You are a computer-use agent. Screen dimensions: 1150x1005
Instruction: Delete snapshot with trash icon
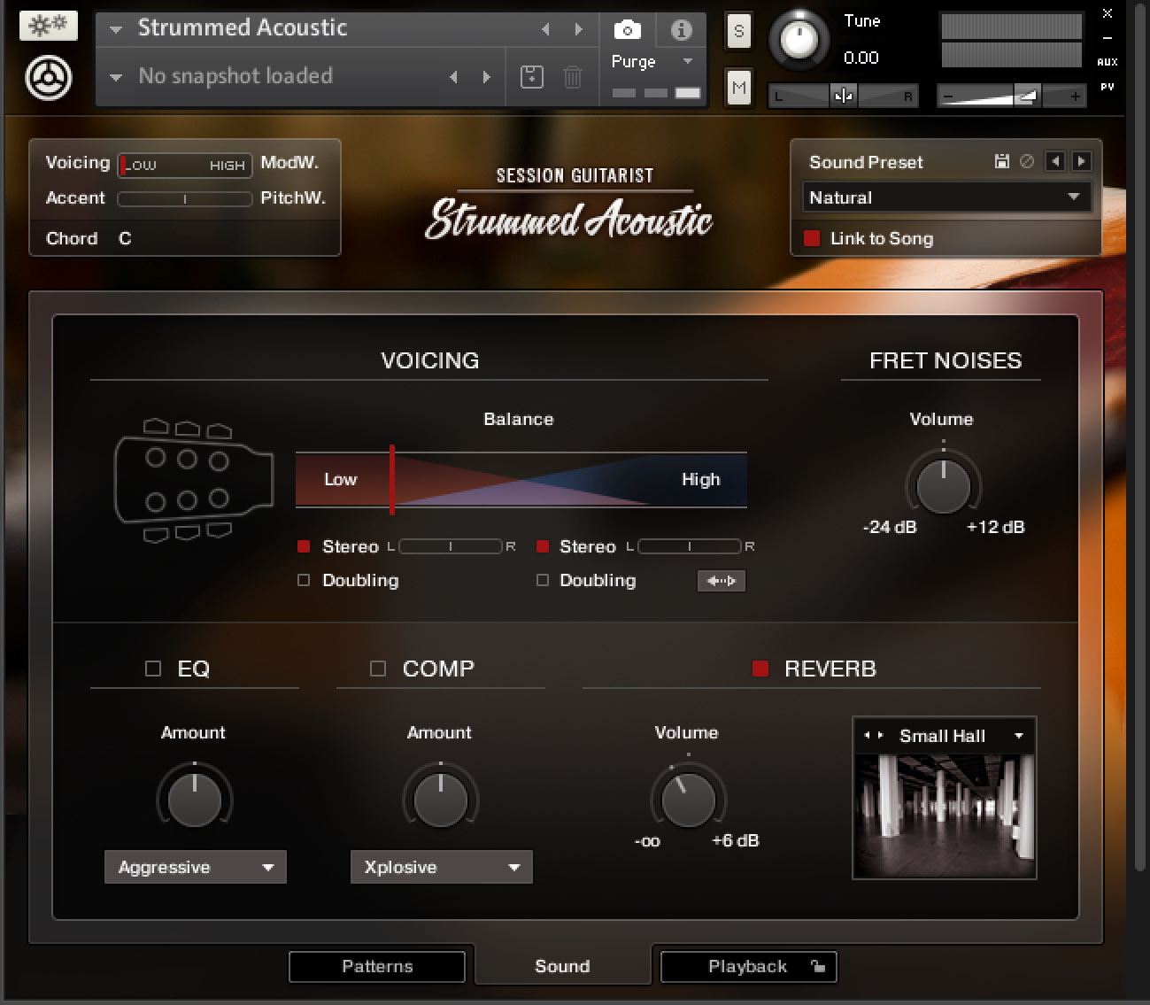[x=573, y=77]
